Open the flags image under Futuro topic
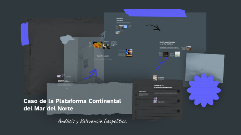241x135 pixels. coord(155,101)
